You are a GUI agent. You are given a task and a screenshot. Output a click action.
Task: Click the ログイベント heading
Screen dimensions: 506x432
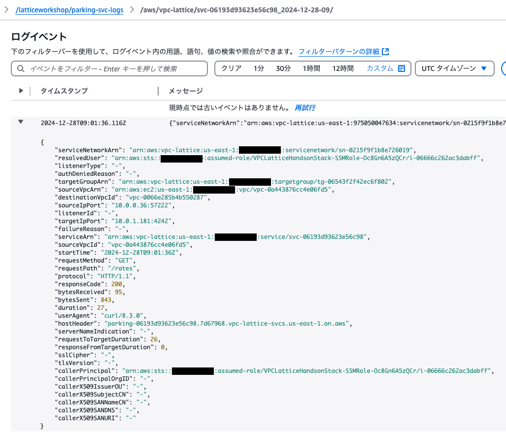[x=39, y=37]
